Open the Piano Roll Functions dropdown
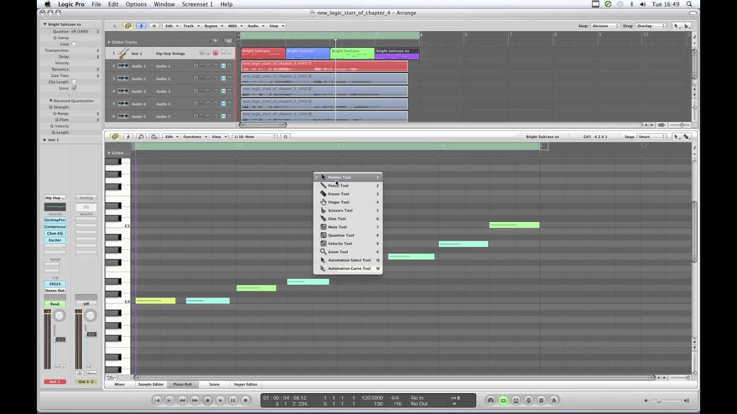The height and width of the screenshot is (414, 737). [194, 137]
